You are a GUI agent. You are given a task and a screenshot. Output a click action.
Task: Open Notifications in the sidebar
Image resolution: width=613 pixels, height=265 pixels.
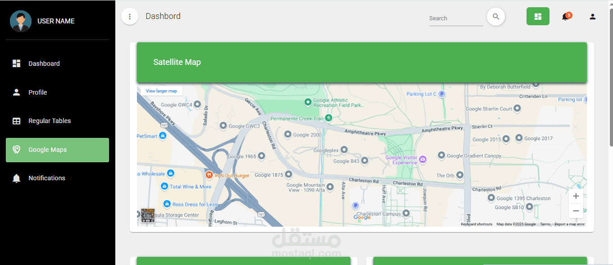[x=57, y=178]
